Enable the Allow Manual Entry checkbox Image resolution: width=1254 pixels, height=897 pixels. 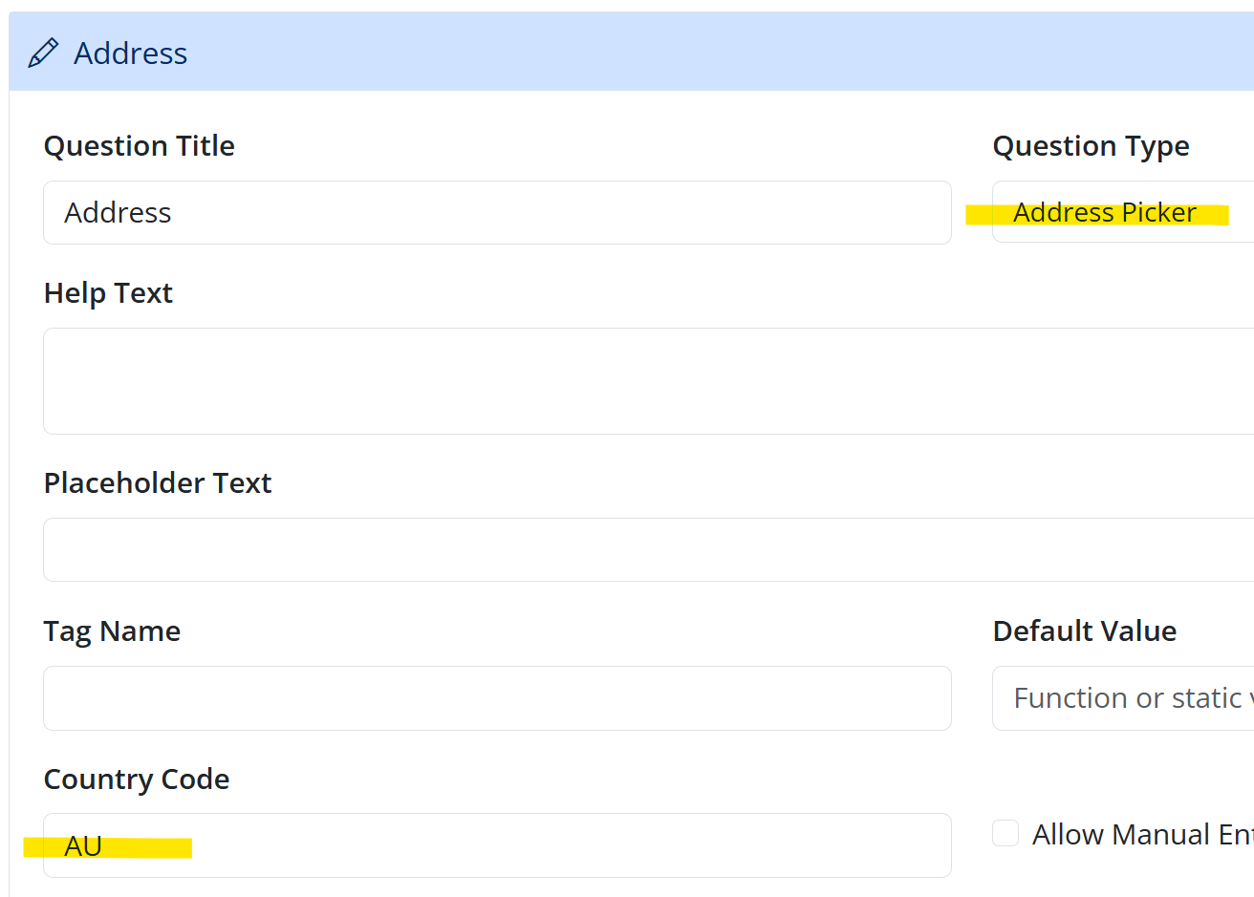click(1005, 833)
